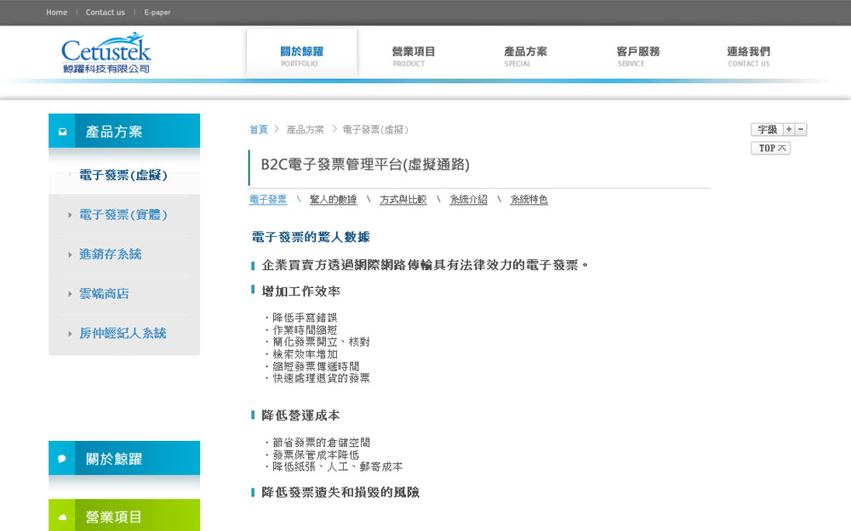The image size is (851, 531).
Task: Jump to top with TOP button
Action: coord(770,148)
